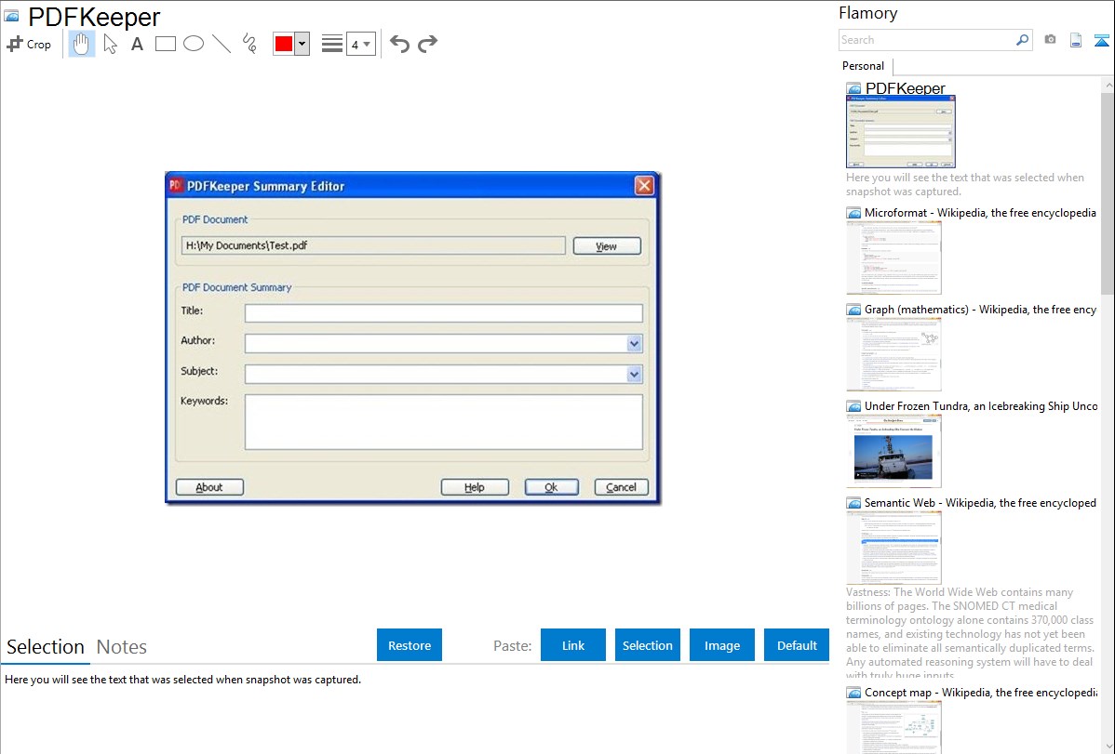1115x754 pixels.
Task: Redo the last annotation
Action: coord(427,44)
